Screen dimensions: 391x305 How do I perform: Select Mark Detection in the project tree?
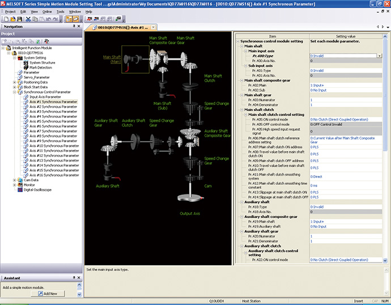pos(41,67)
